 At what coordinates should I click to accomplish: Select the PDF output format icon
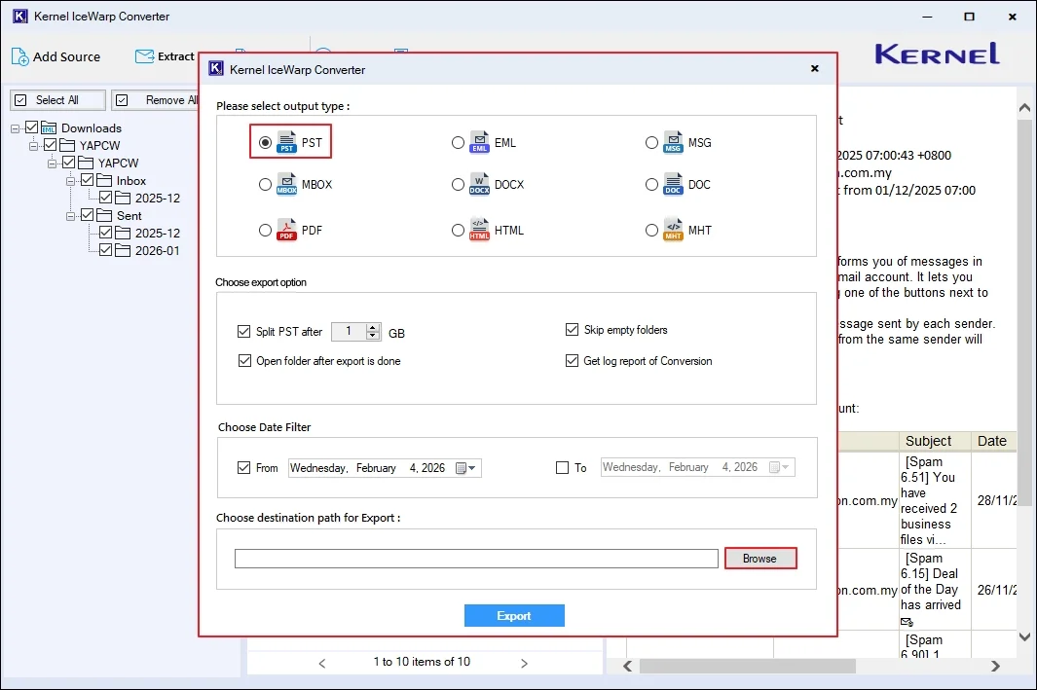click(x=289, y=230)
